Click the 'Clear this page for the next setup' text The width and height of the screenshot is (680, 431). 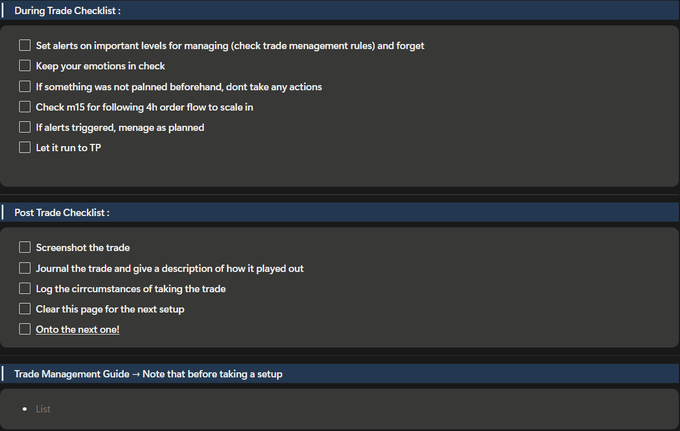110,309
